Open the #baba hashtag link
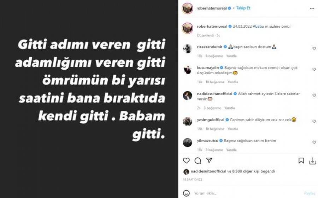The height and width of the screenshot is (198, 318). coord(258,27)
